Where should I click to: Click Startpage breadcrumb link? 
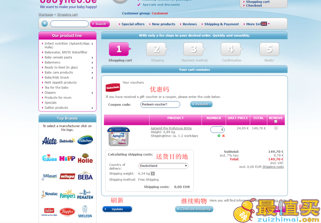[46, 15]
